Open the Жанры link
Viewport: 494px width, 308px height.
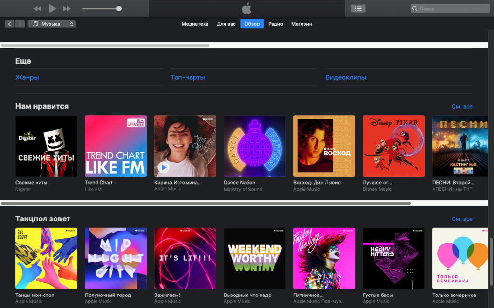pos(27,77)
